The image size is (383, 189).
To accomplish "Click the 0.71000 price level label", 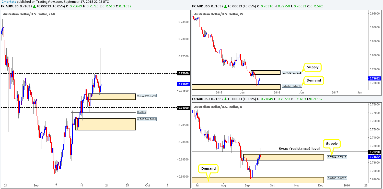I will 183,108.
